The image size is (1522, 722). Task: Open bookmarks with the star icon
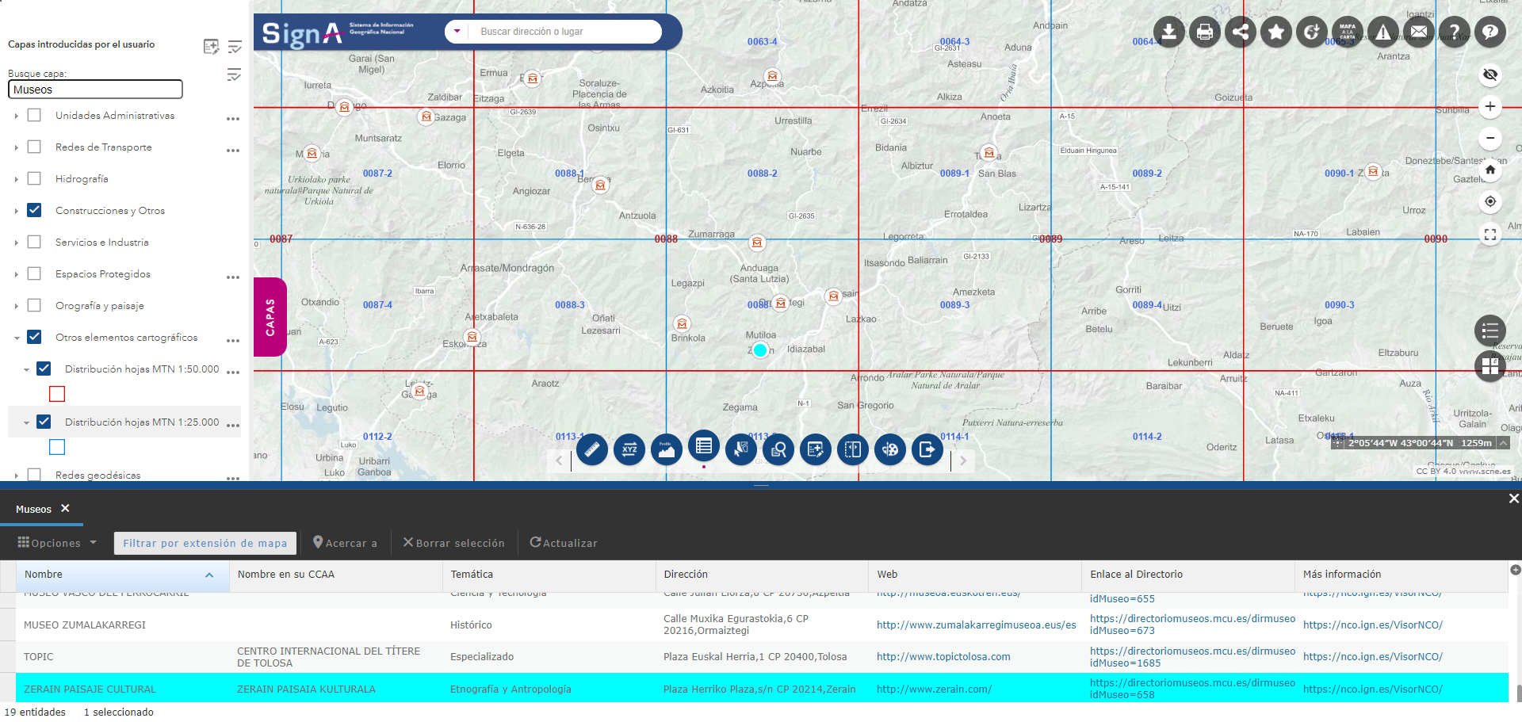click(1276, 32)
